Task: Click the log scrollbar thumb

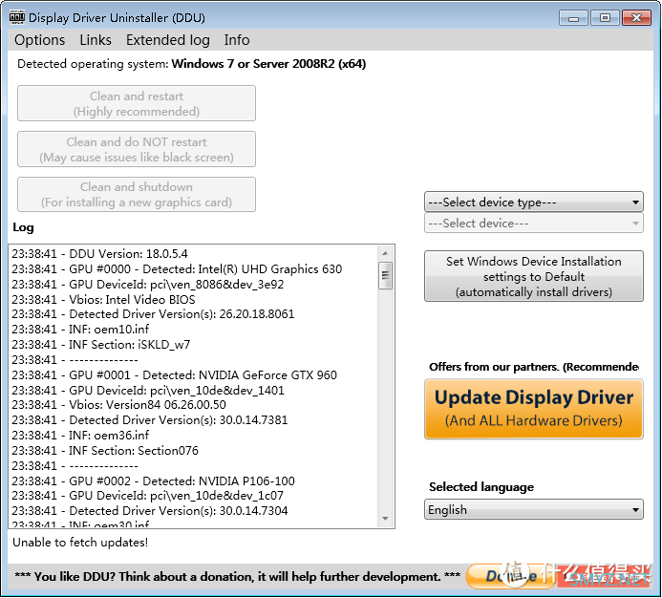Action: coord(385,275)
